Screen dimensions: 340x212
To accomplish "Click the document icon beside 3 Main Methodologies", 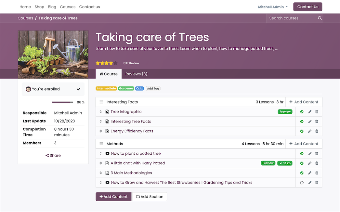I will (107, 173).
